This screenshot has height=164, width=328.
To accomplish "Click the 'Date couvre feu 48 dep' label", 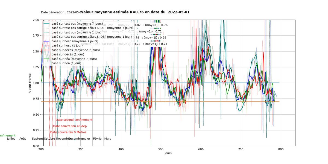I will coord(71,126).
